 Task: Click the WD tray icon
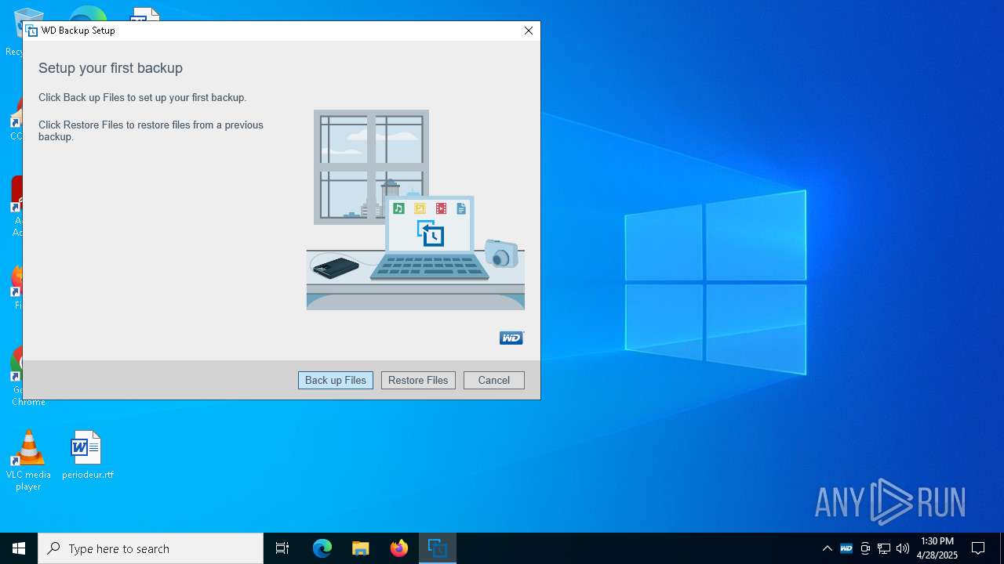click(846, 548)
